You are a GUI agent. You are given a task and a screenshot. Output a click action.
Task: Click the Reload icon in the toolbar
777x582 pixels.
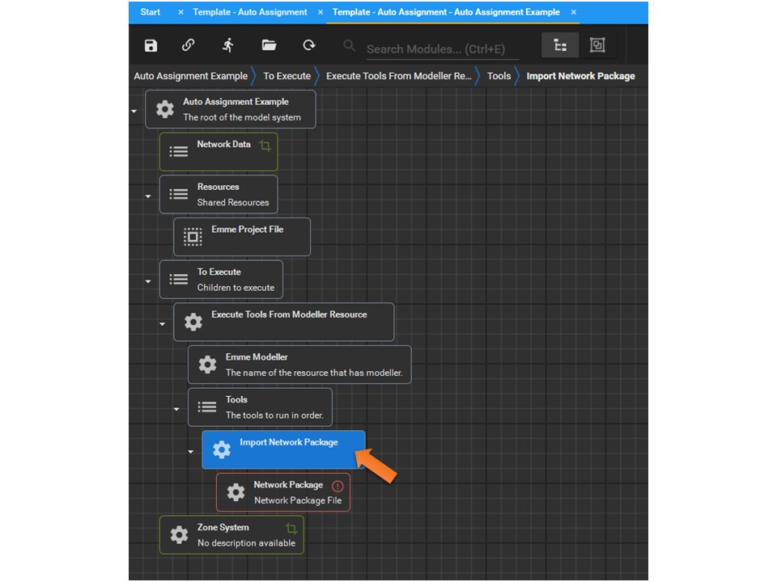pyautogui.click(x=309, y=45)
